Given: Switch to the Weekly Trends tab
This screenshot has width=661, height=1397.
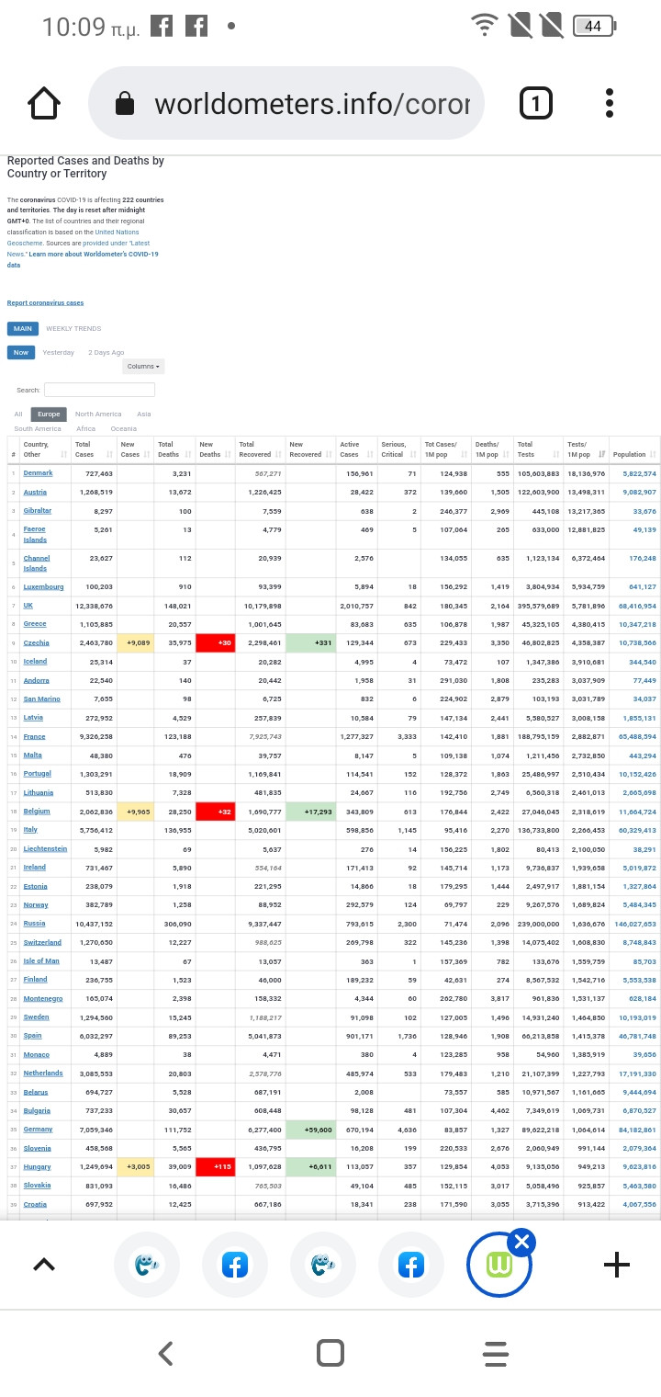Looking at the screenshot, I should pyautogui.click(x=73, y=329).
